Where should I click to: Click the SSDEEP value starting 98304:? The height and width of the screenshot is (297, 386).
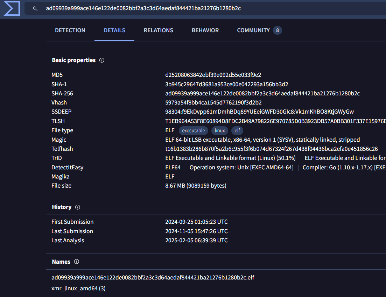pyautogui.click(x=259, y=112)
